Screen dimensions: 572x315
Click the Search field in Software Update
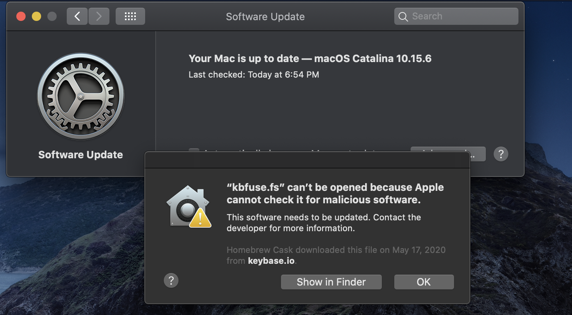pyautogui.click(x=456, y=16)
